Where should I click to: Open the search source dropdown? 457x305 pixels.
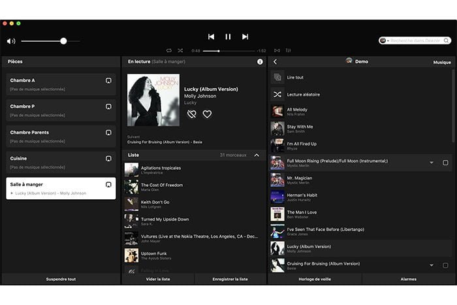point(384,40)
